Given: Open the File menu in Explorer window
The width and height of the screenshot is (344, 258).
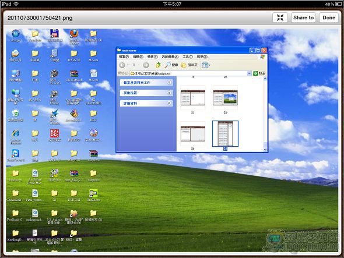Looking at the screenshot, I should pos(124,56).
